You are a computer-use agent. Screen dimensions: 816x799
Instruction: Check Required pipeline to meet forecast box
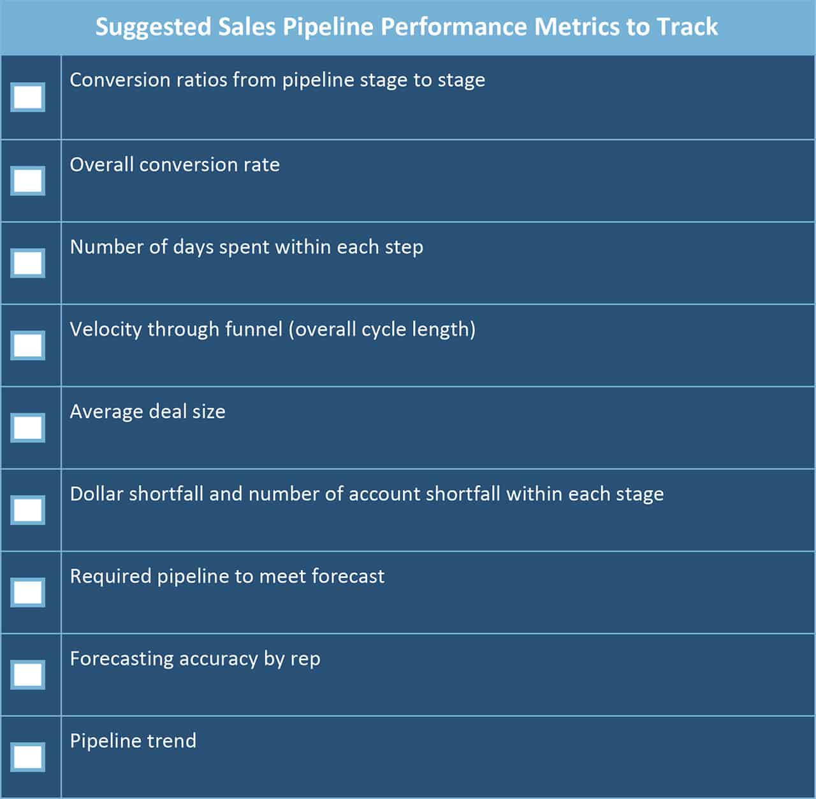(28, 593)
